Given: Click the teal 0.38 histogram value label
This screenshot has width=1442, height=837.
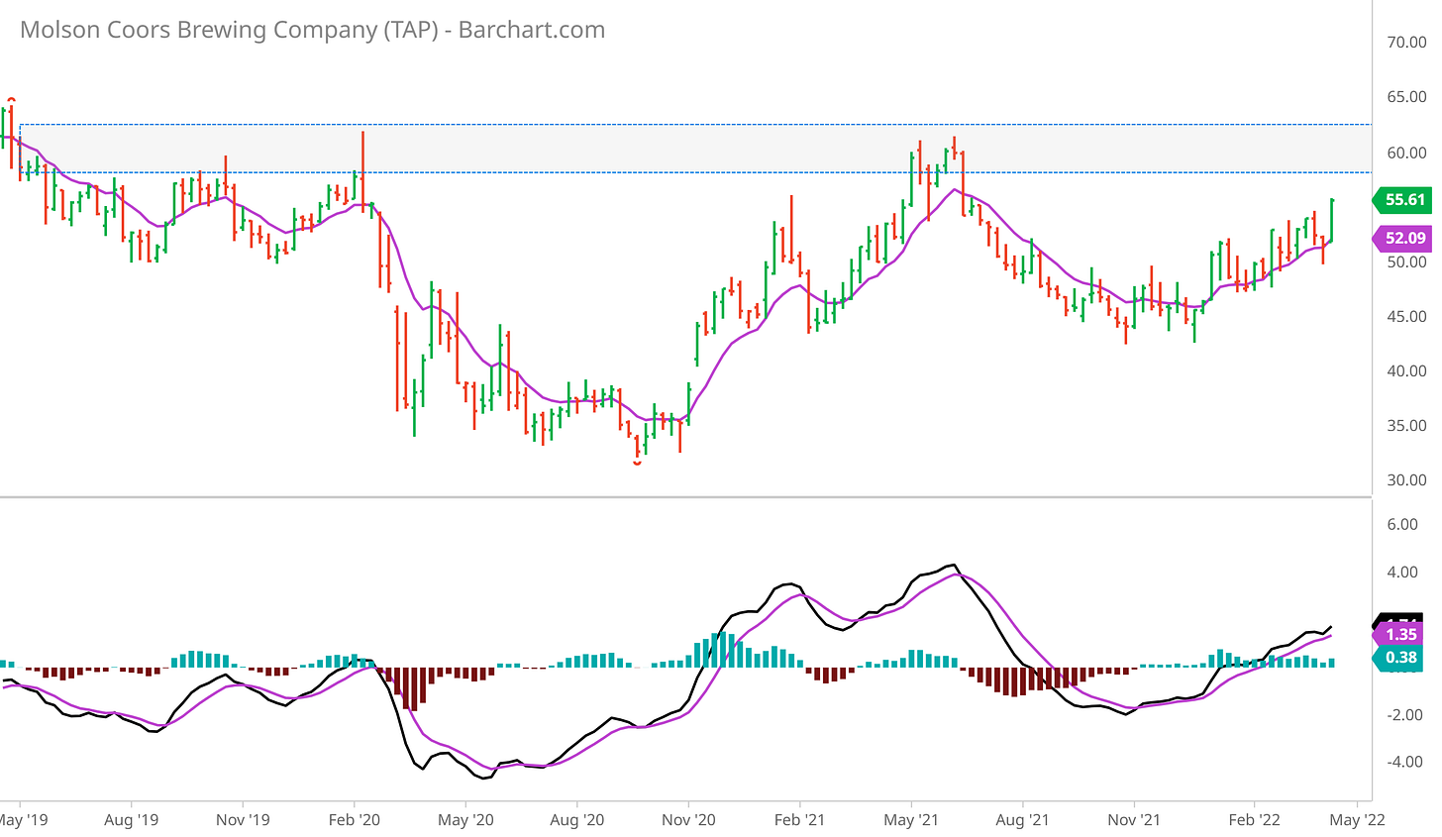Looking at the screenshot, I should (x=1397, y=658).
